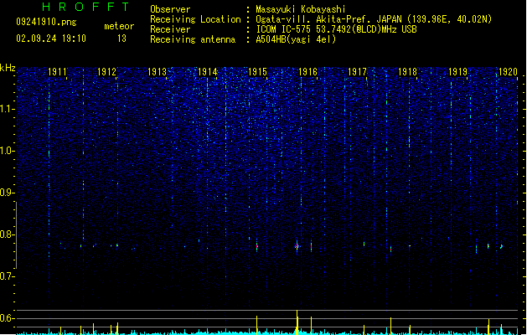Click the 1919 time marker
This screenshot has width=527, height=335.
pos(458,71)
